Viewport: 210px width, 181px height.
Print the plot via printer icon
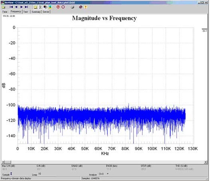coord(72,7)
